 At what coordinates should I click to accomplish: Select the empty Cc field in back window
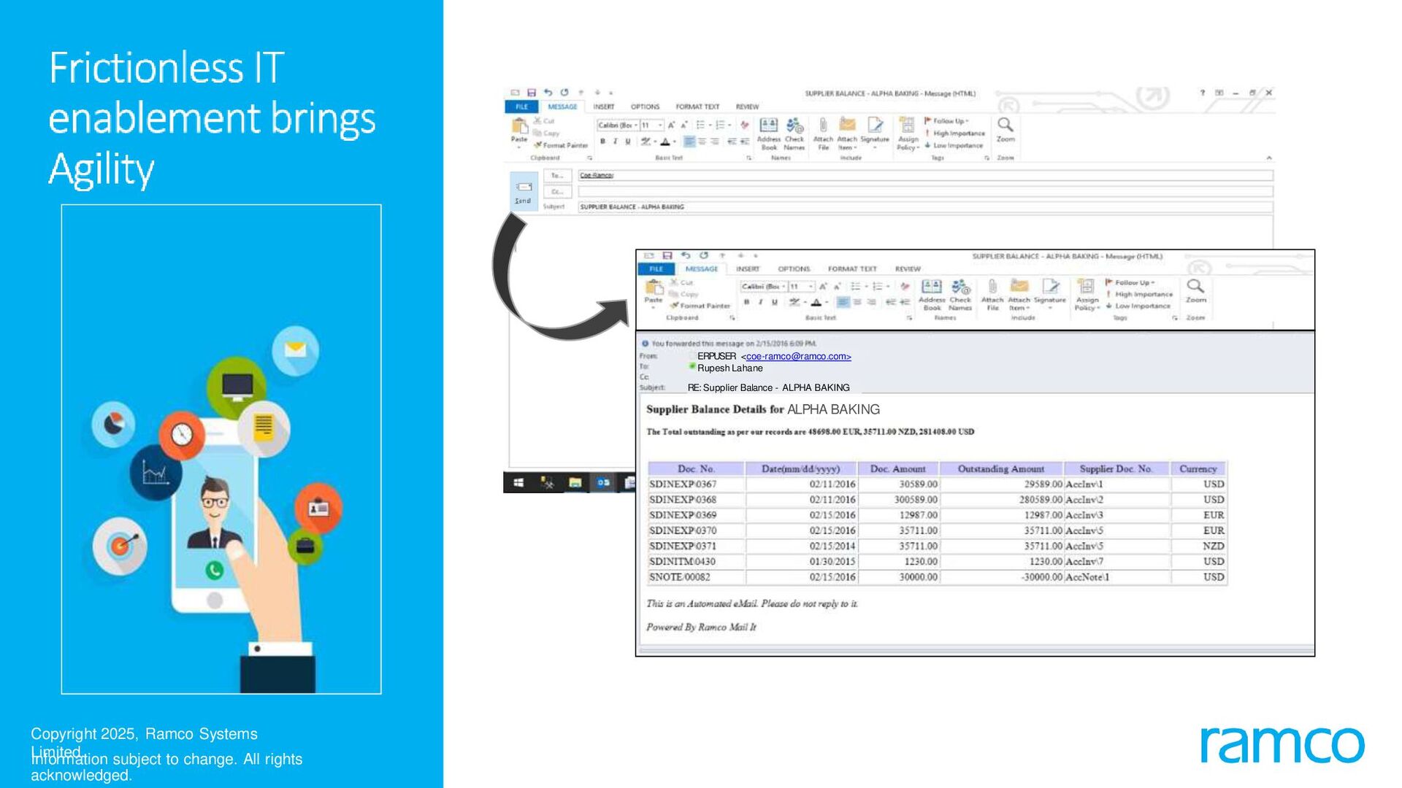(x=925, y=192)
